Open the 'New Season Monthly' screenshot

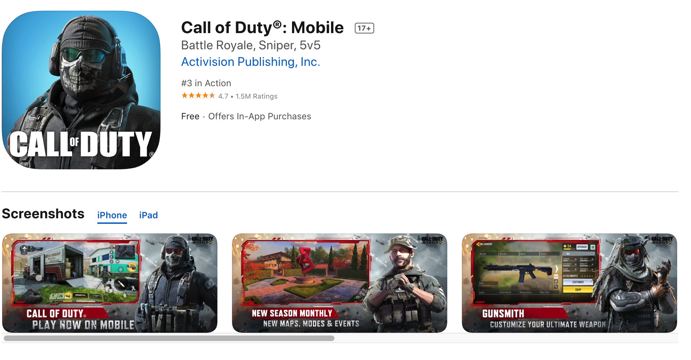(x=340, y=283)
